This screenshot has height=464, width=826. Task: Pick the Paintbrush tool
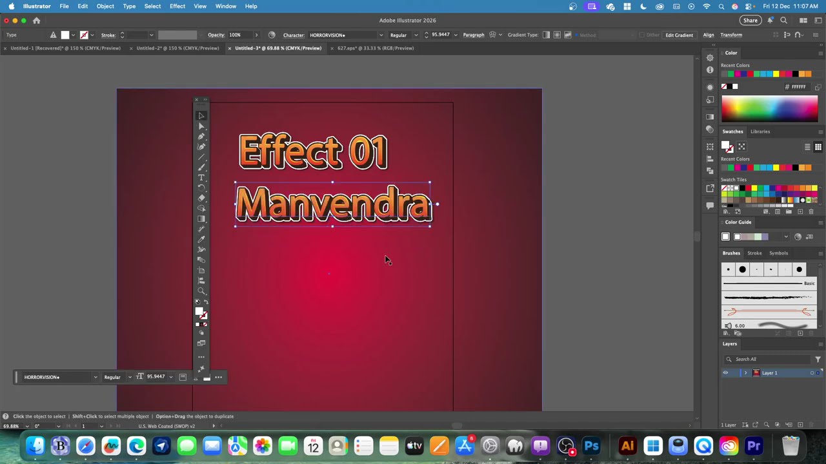[201, 168]
